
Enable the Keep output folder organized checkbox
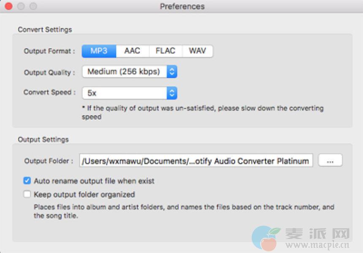click(x=27, y=194)
